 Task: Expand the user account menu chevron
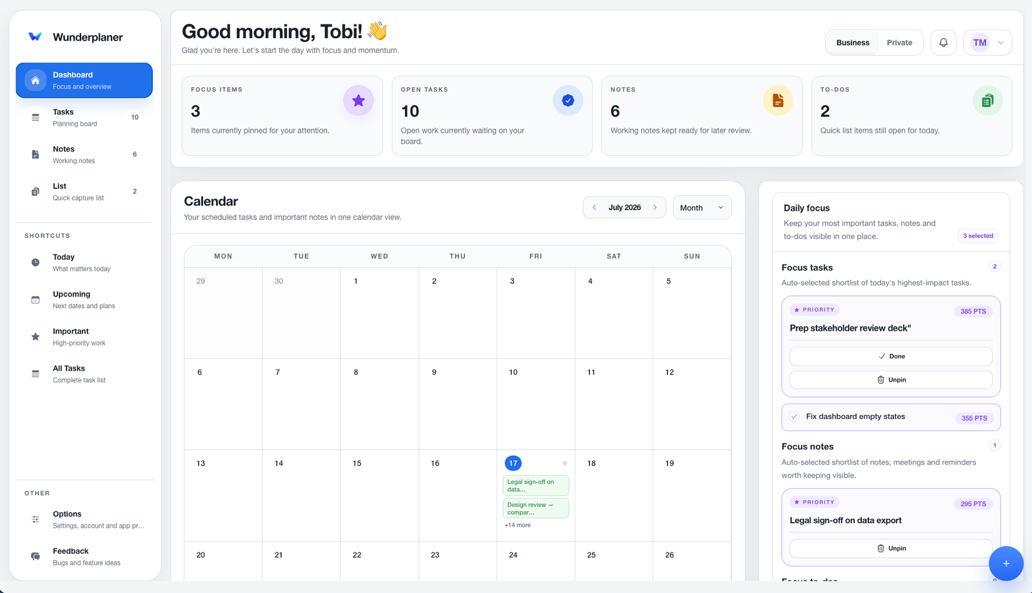pos(1001,43)
